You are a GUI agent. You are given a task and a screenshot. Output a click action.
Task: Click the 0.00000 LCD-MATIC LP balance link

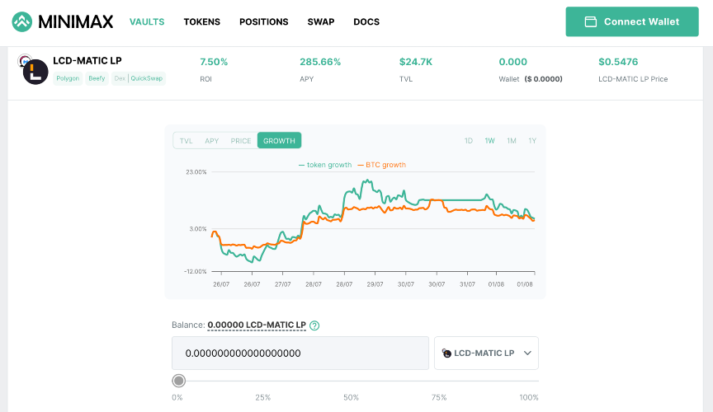[257, 325]
